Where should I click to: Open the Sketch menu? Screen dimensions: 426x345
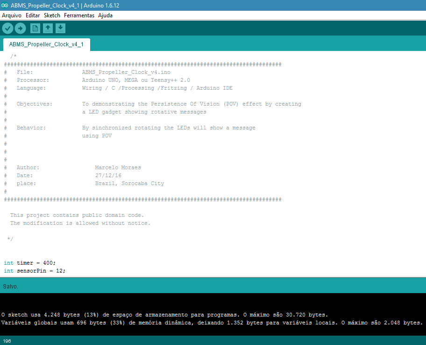pyautogui.click(x=52, y=15)
